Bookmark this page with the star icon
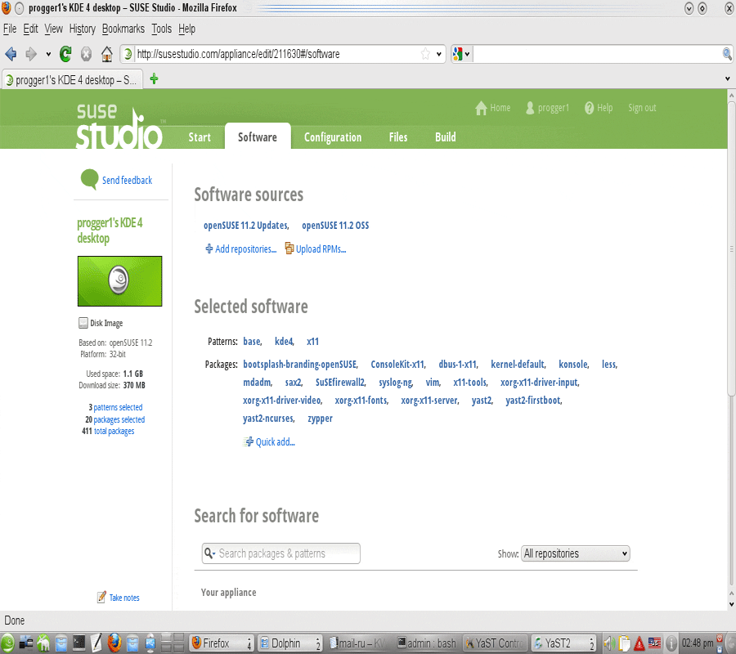This screenshot has width=736, height=654. pos(425,54)
